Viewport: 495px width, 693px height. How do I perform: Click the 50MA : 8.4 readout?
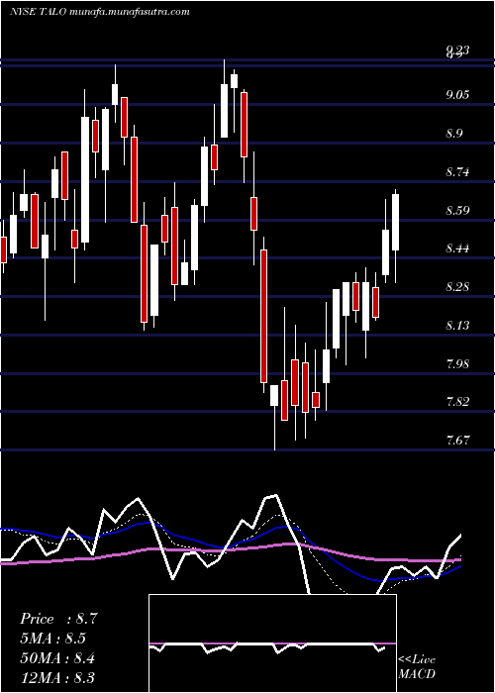coord(57,657)
